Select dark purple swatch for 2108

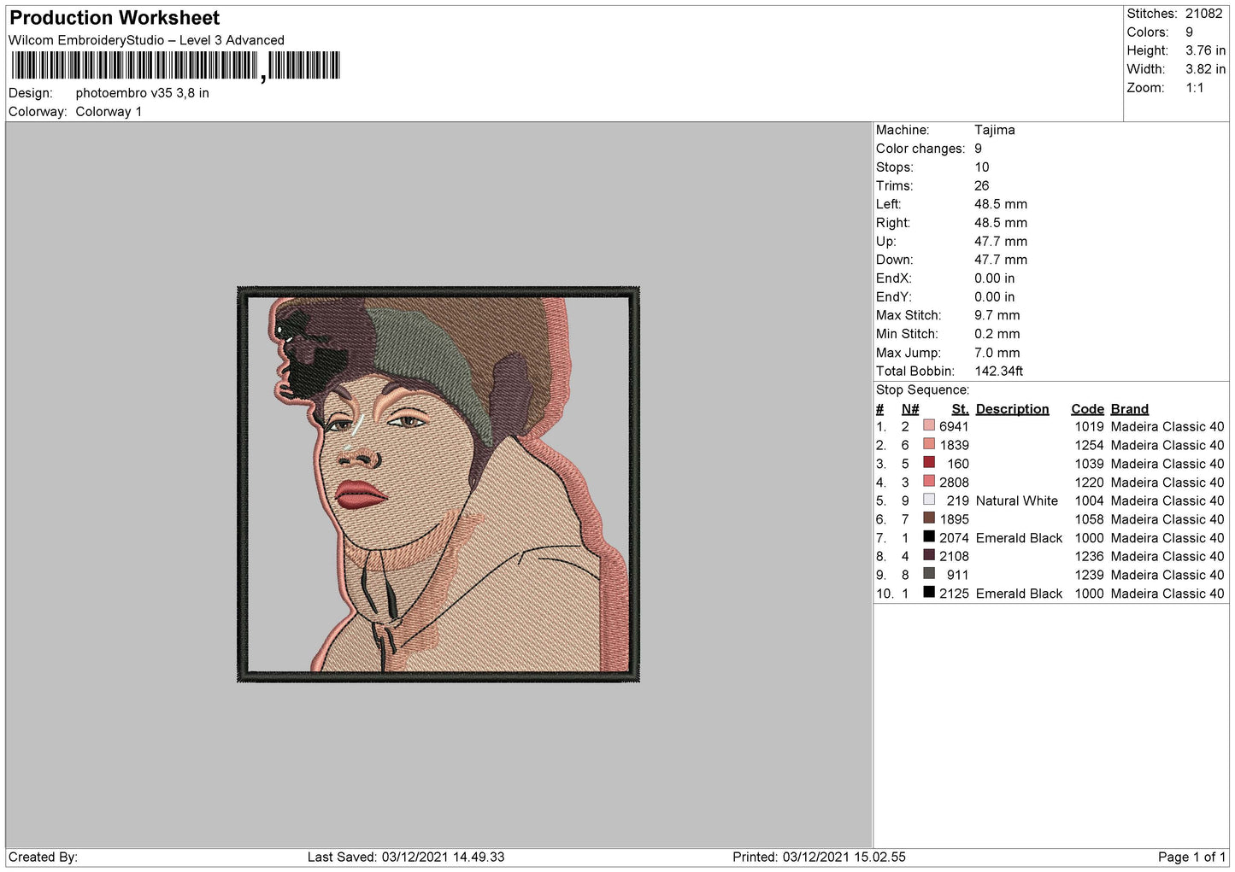pos(929,555)
